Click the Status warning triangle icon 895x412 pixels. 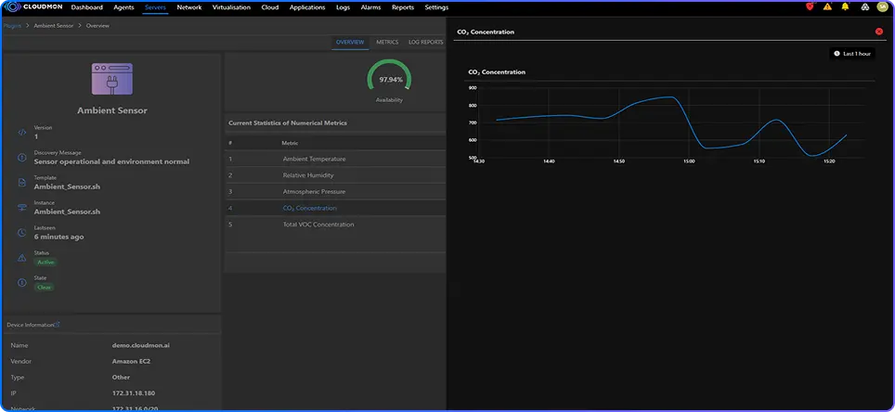tap(21, 258)
